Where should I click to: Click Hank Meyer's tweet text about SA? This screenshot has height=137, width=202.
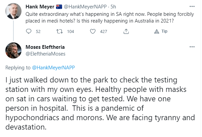[110, 18]
